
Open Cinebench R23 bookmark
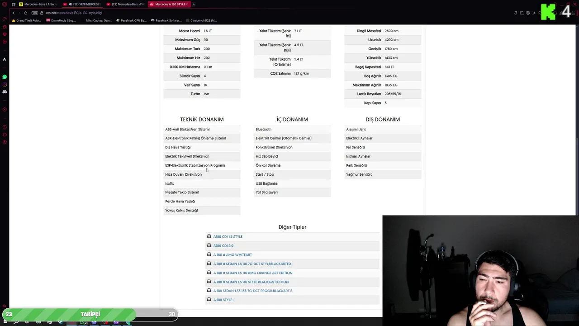pos(201,20)
